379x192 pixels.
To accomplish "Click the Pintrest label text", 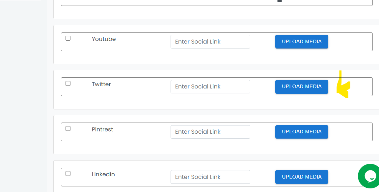I will tap(102, 129).
